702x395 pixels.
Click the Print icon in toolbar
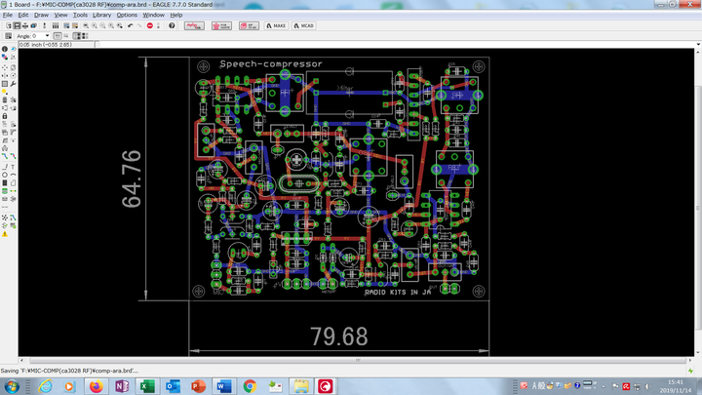point(27,25)
